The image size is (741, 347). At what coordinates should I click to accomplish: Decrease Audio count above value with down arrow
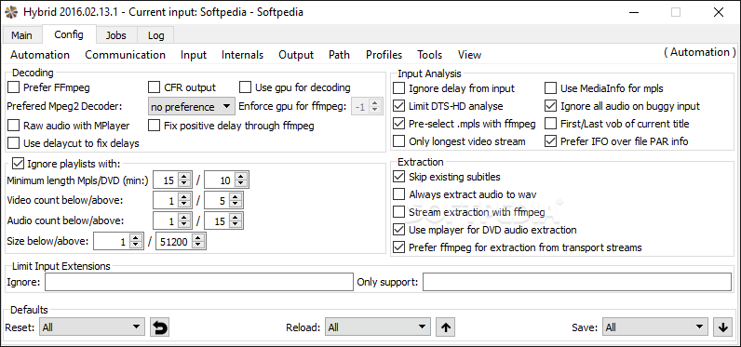click(236, 224)
